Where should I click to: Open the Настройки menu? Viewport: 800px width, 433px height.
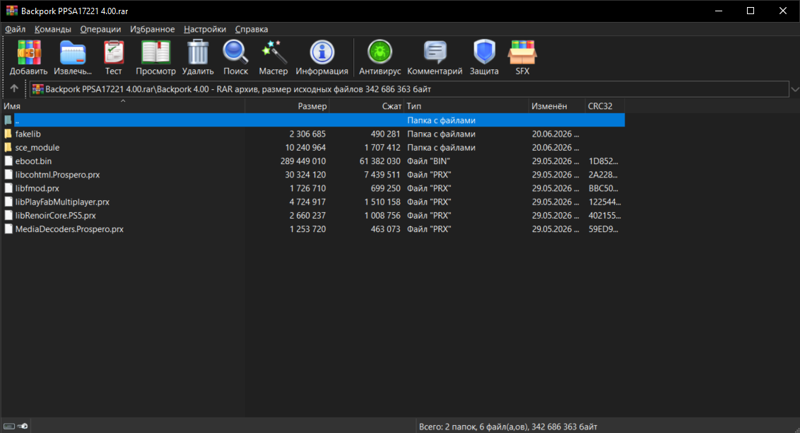(204, 29)
